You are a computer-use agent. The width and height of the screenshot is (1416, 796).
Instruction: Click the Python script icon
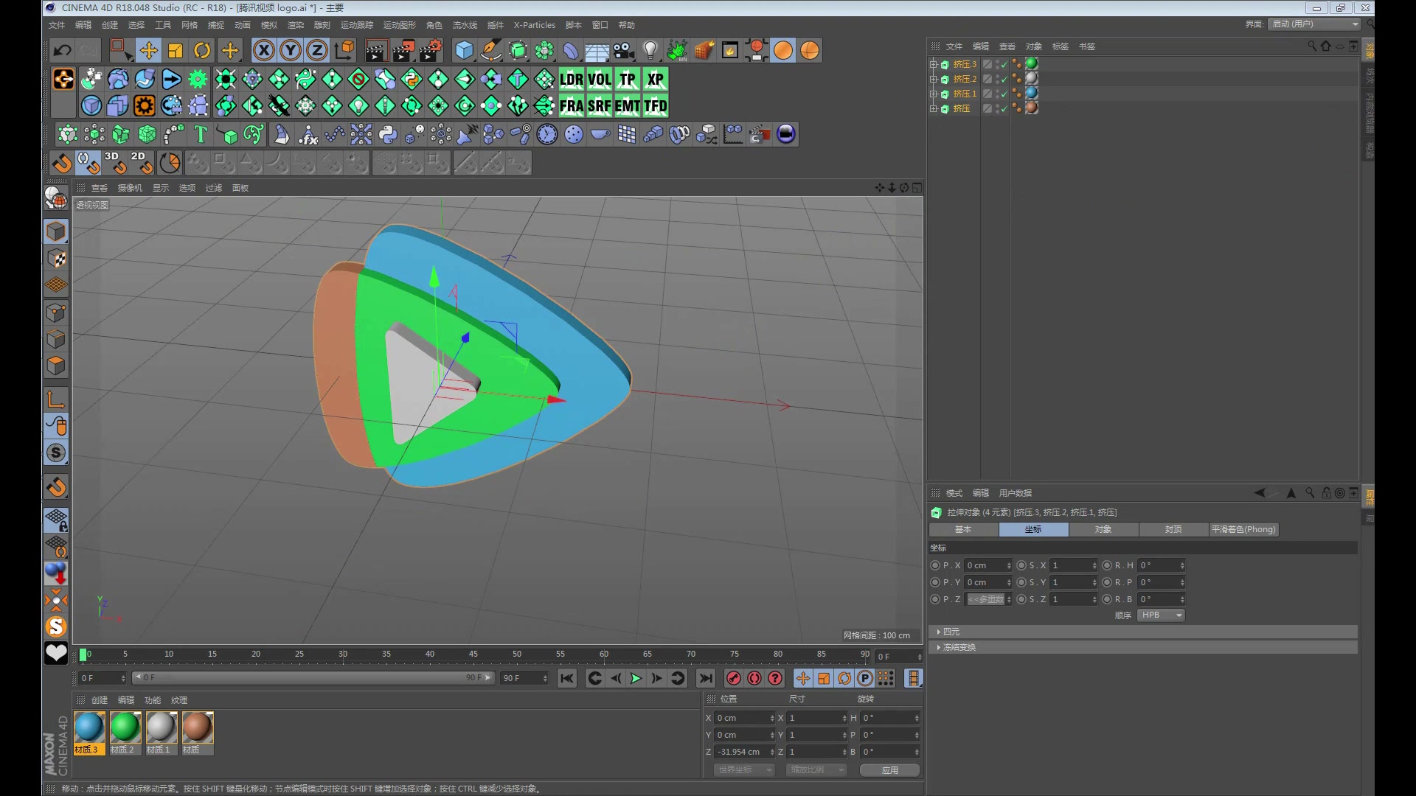coord(388,134)
